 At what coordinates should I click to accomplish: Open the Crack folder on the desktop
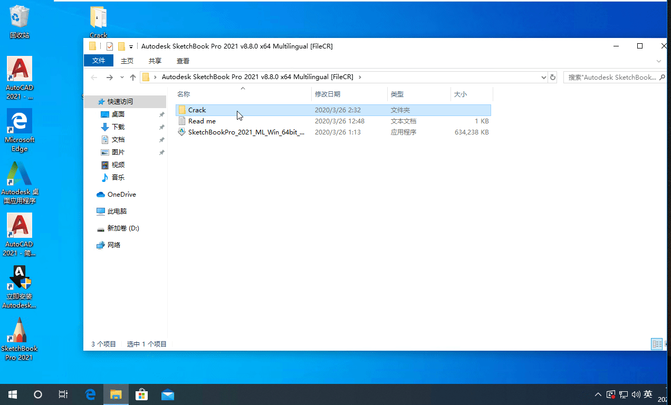(99, 22)
